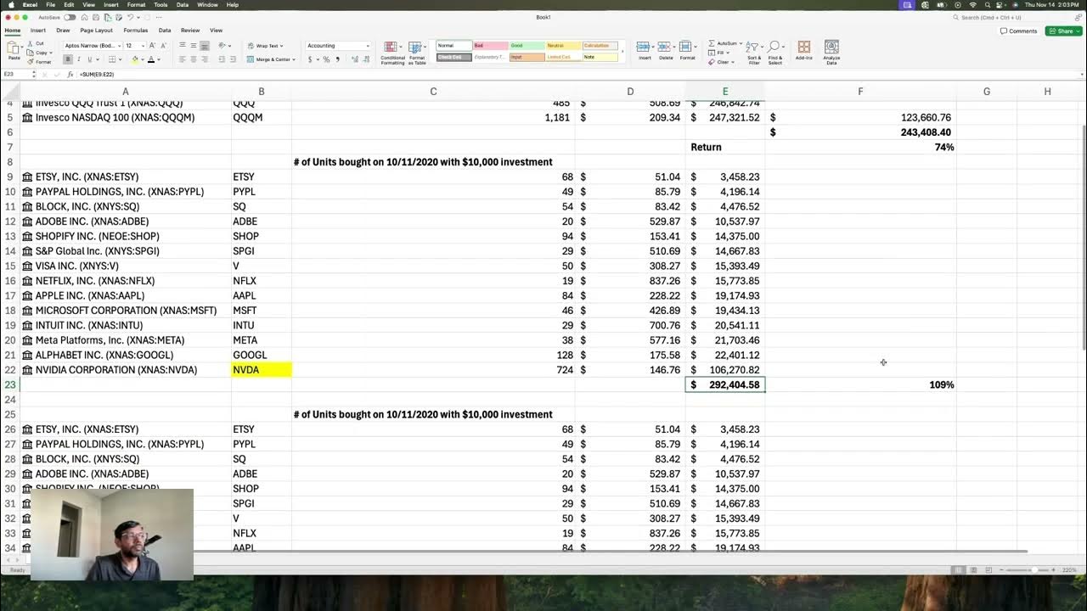
Task: Click the Cut scissors icon
Action: tap(30, 43)
